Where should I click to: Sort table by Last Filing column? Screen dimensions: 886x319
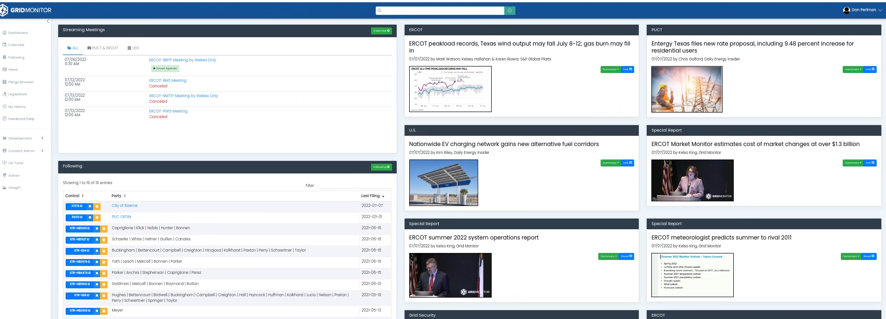(373, 196)
